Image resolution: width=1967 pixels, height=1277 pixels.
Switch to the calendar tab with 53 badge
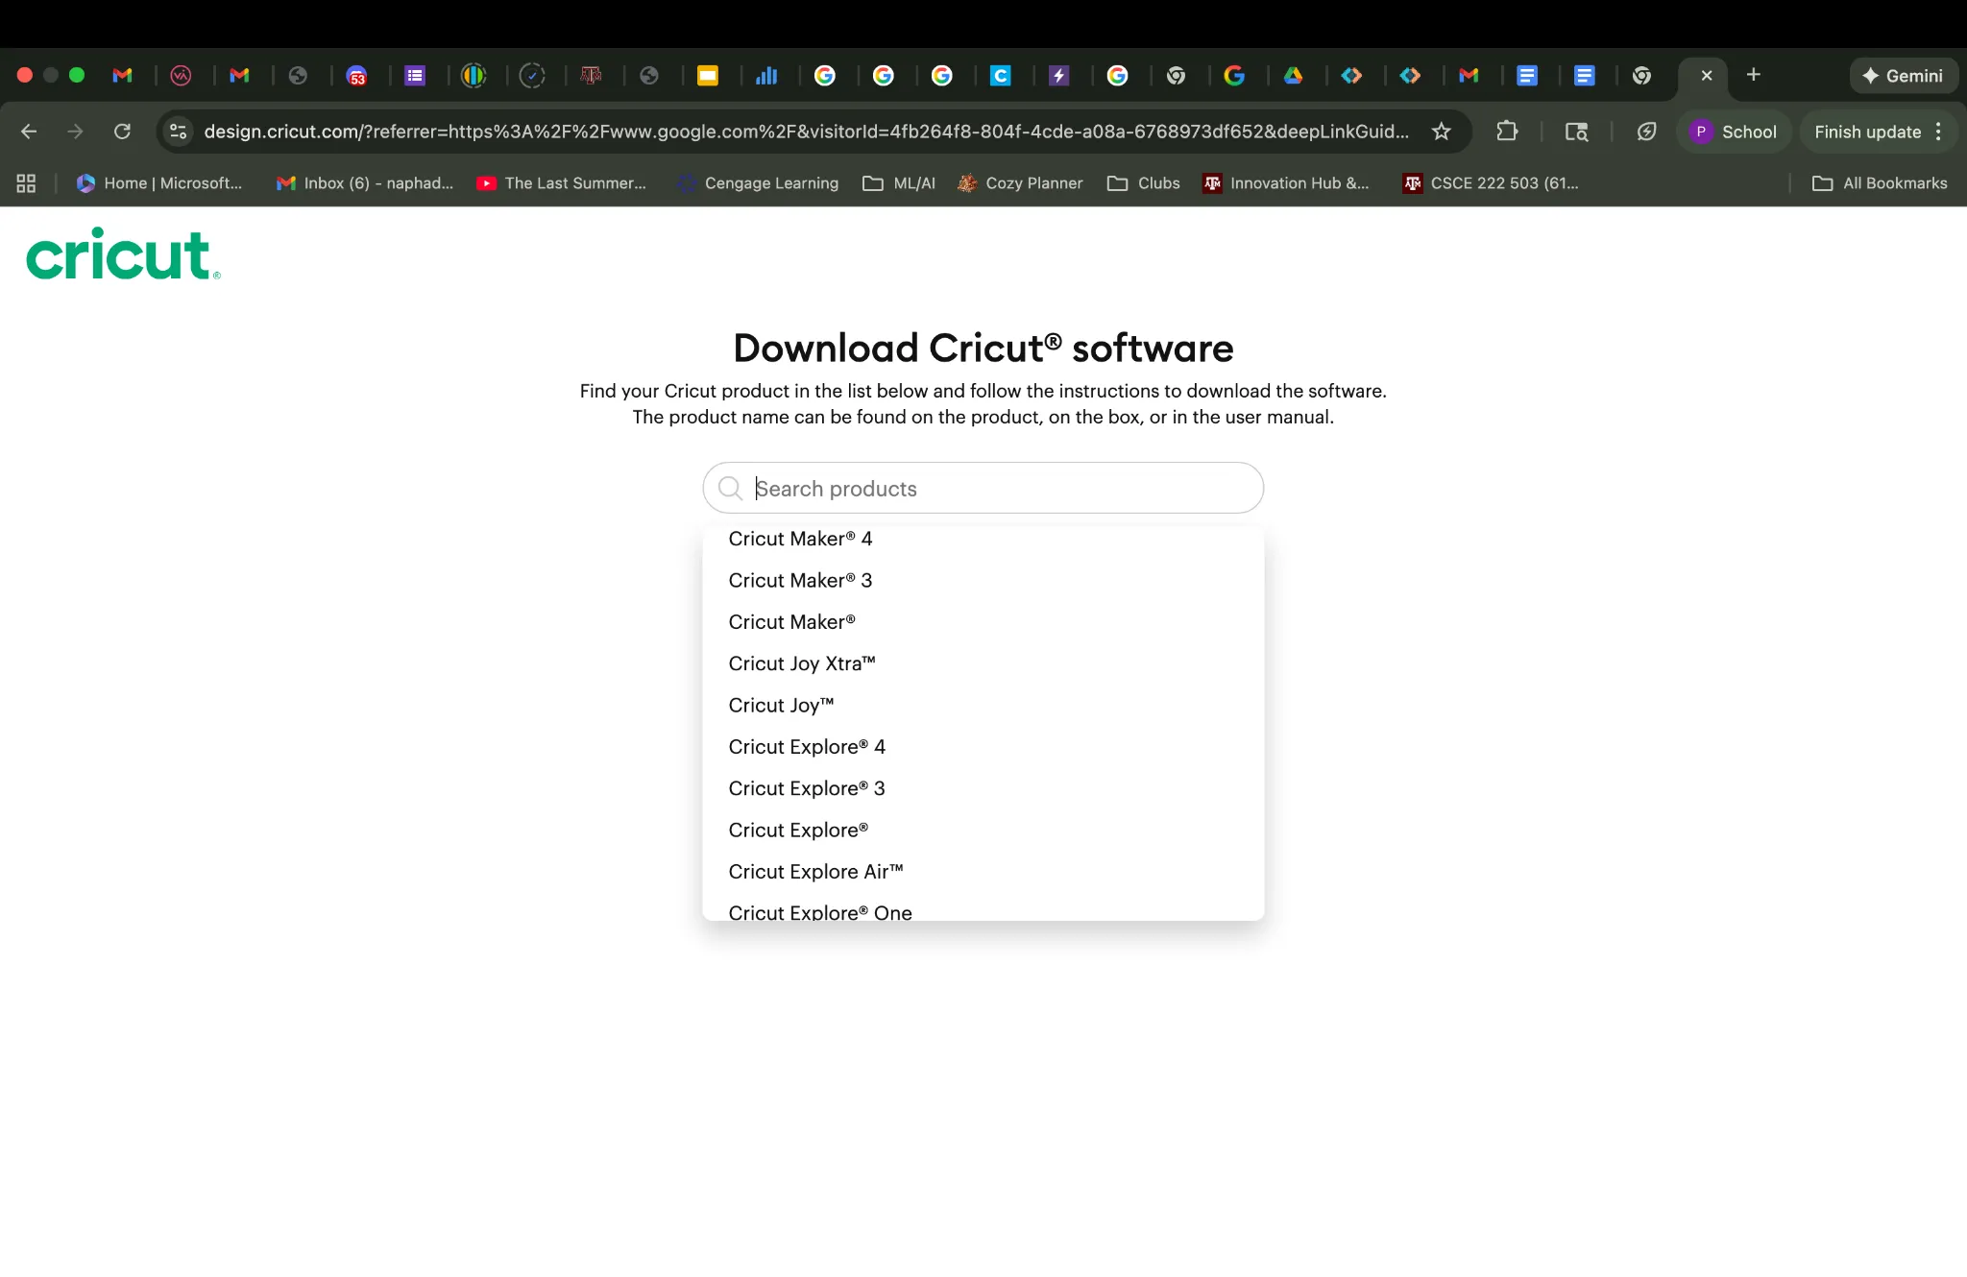(356, 75)
